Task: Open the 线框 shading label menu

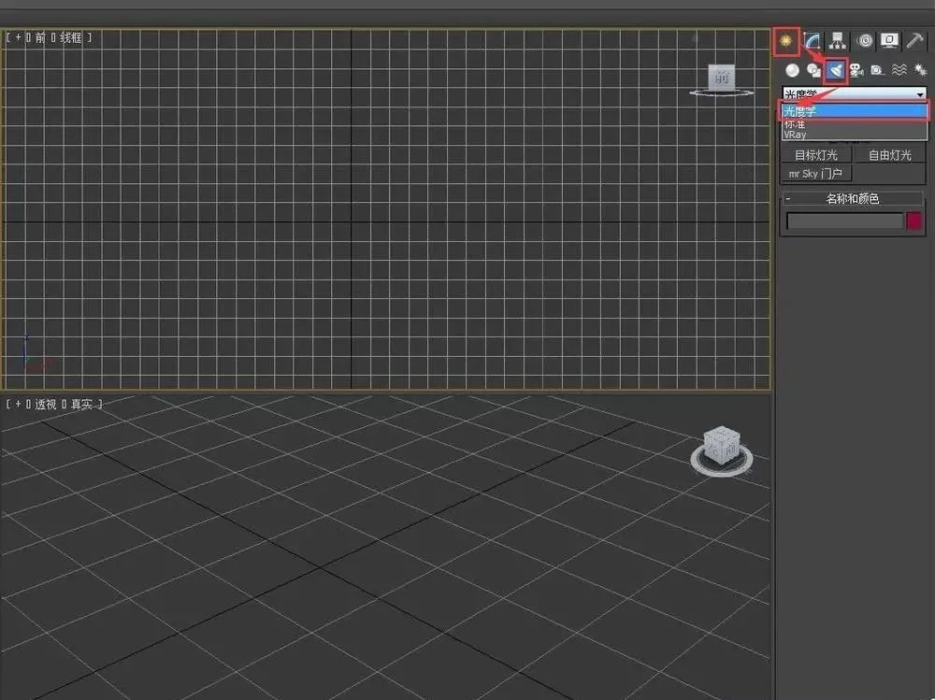Action: pyautogui.click(x=70, y=37)
